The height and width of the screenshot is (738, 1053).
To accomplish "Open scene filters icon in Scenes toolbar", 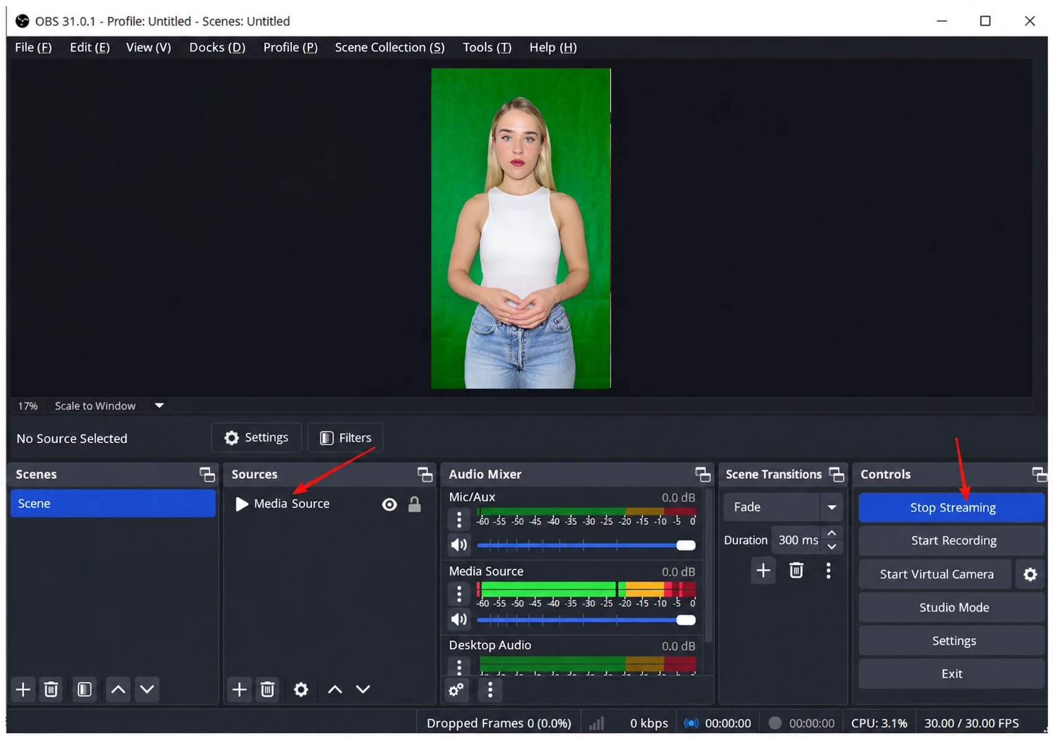I will click(84, 690).
